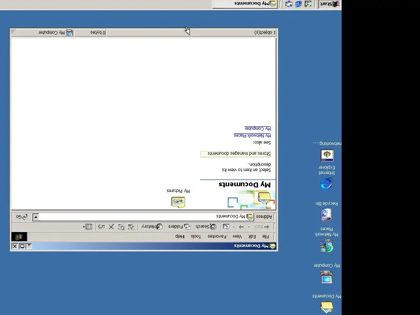The height and width of the screenshot is (315, 420).
Task: Click the Up one level toolbar icon
Action: coord(226,226)
